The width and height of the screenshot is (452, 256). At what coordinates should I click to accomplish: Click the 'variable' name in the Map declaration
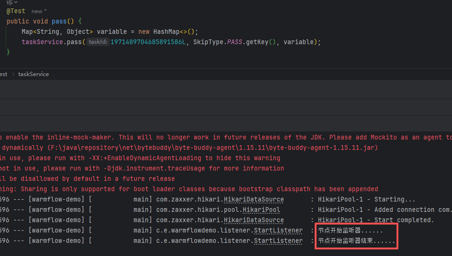[x=112, y=31]
